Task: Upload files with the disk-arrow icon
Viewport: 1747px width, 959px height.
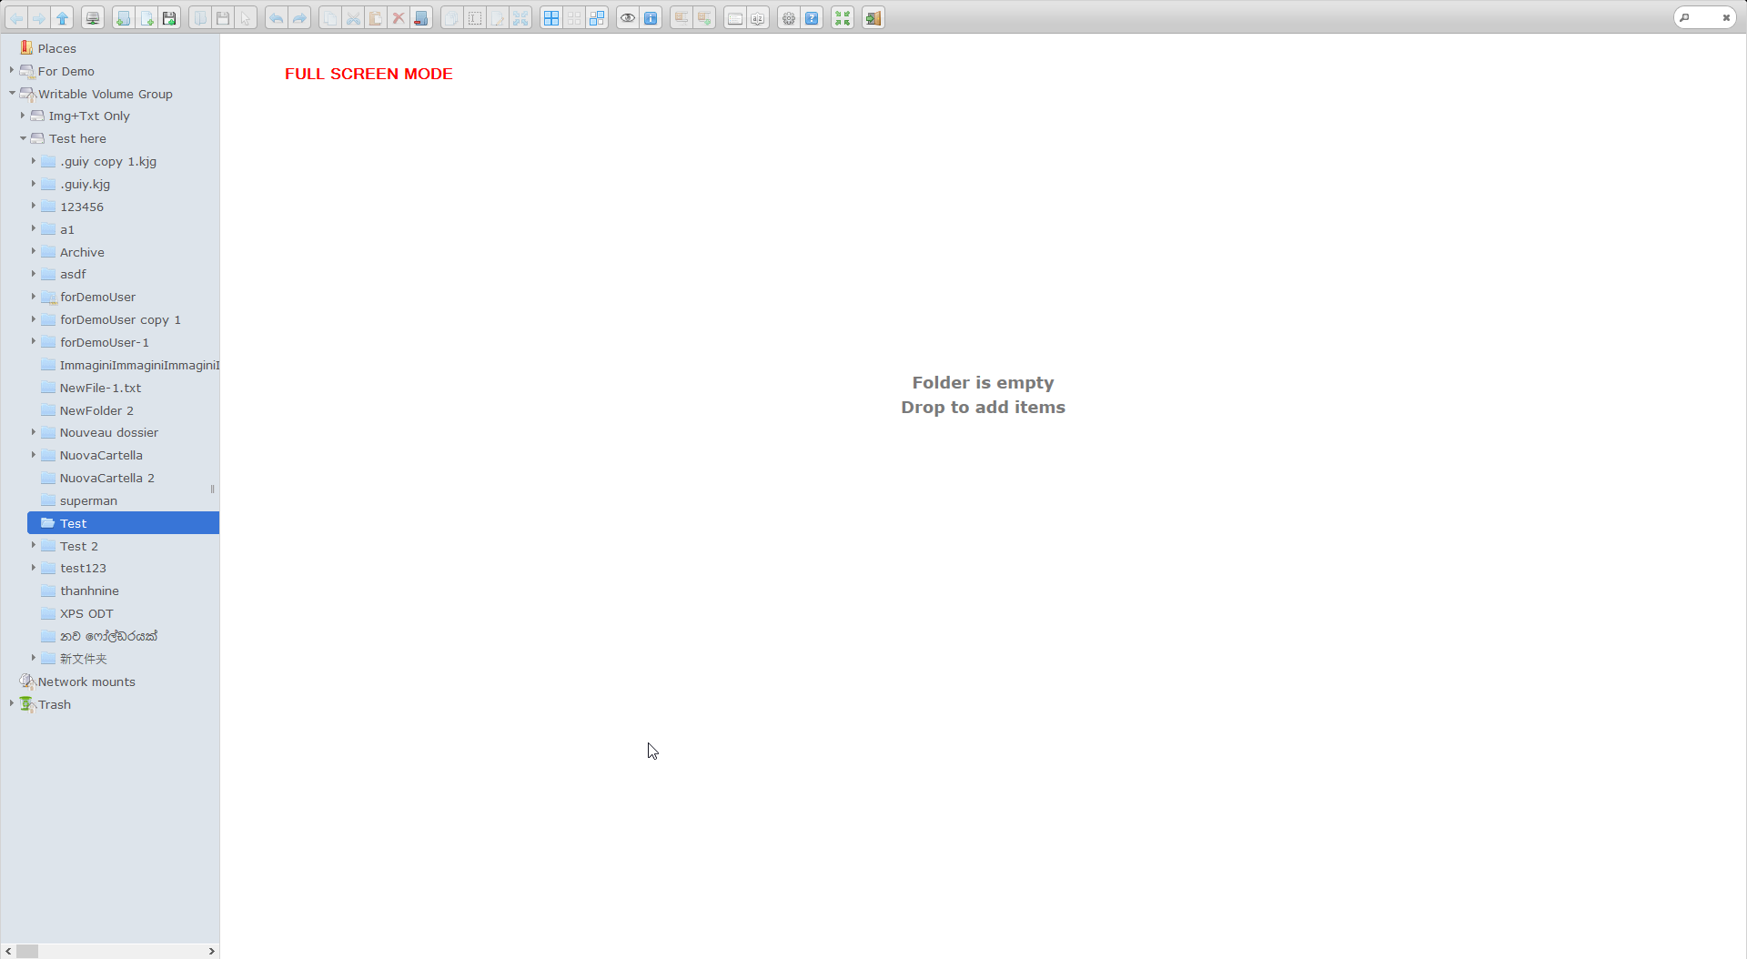Action: coord(169,17)
